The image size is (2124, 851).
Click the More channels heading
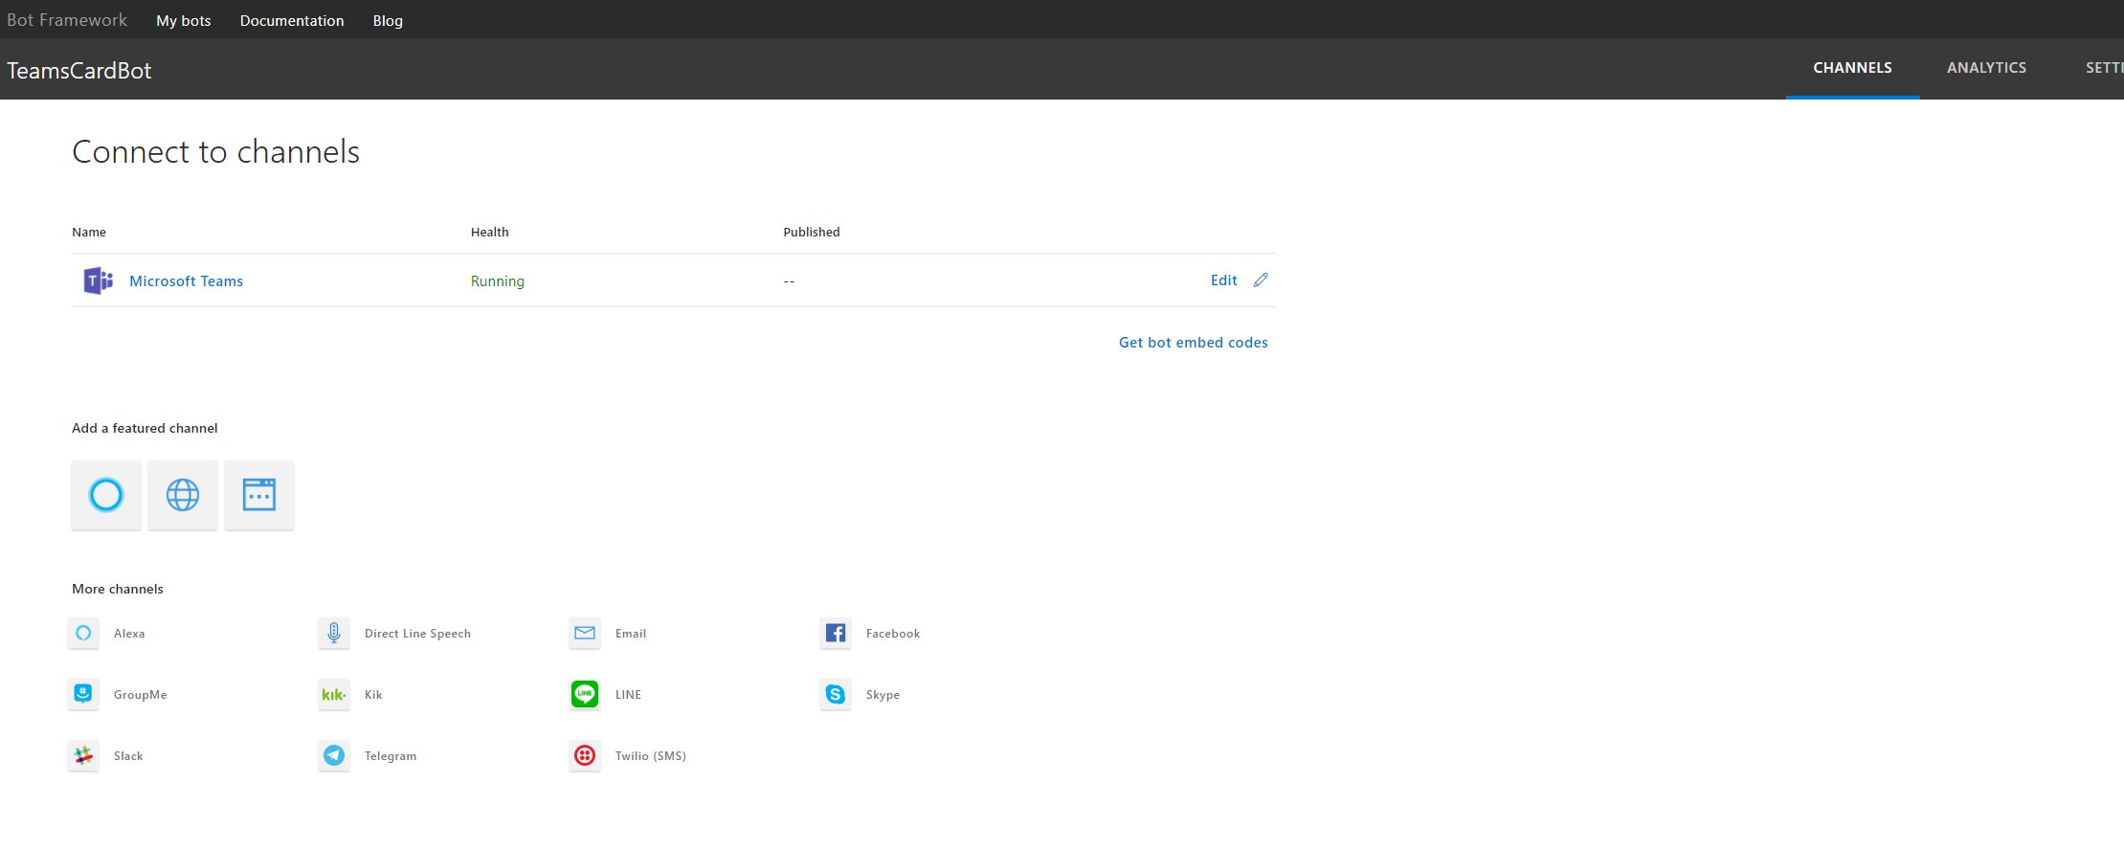click(x=118, y=589)
